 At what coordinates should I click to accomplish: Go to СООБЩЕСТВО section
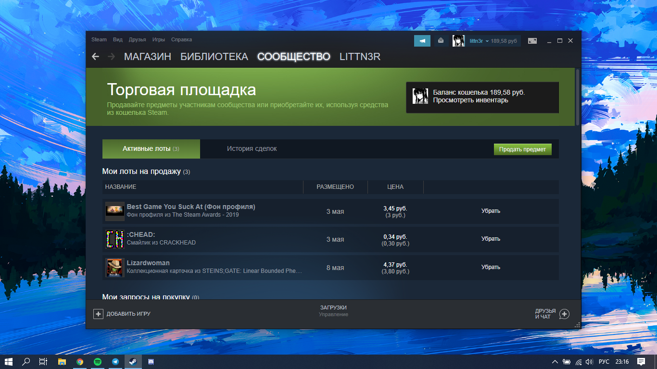tap(294, 57)
